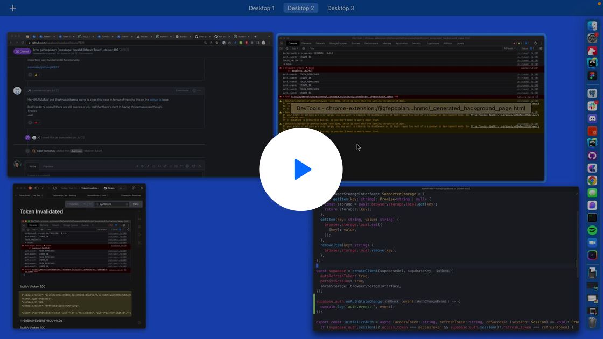Launch GitHub Desktop from the Dock

click(592, 156)
